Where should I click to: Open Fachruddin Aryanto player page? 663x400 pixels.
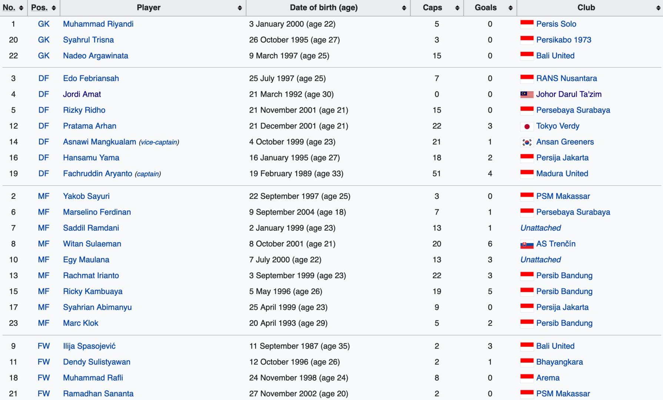(x=97, y=174)
